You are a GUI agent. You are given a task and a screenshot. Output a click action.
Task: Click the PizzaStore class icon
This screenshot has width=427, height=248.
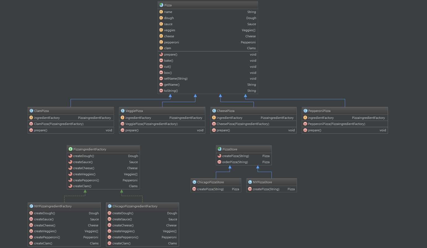(x=219, y=149)
